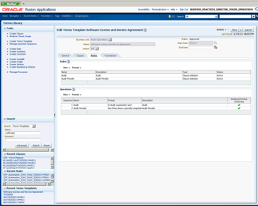
Task: Switch to the Clauses tab
Action: click(80, 56)
